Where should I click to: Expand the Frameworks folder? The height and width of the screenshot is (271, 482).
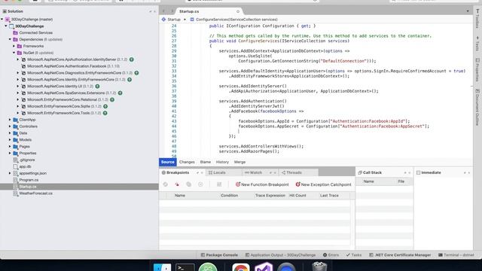pos(14,46)
